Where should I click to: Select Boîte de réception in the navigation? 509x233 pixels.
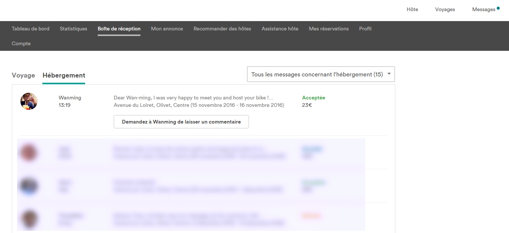(x=119, y=29)
